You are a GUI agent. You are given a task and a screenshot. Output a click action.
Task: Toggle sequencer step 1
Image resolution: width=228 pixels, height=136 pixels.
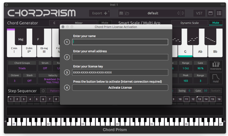pos(11,99)
